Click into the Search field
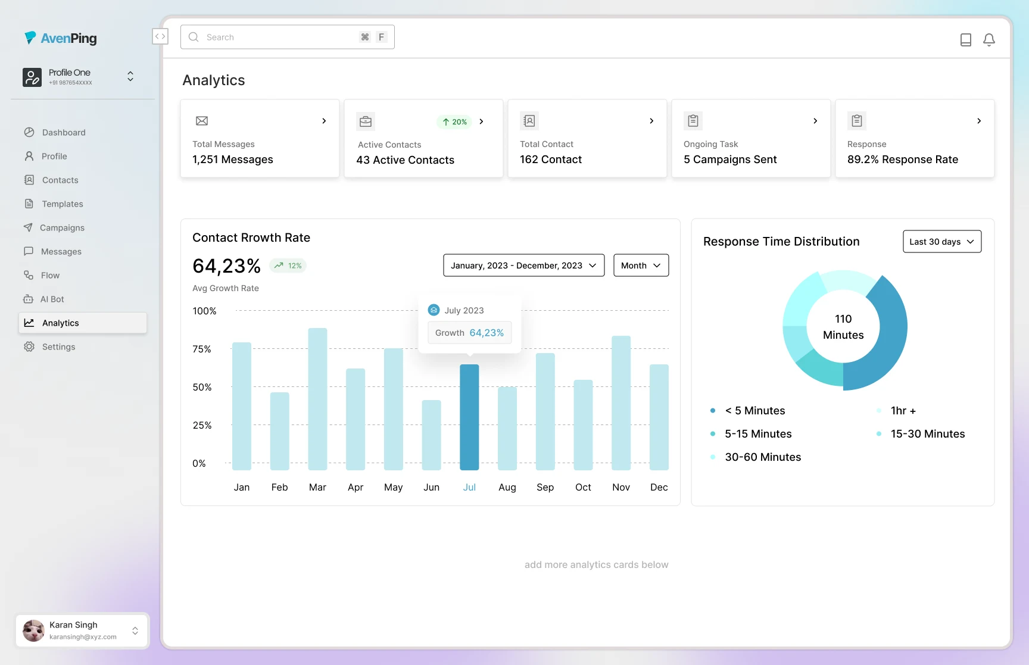The height and width of the screenshot is (665, 1029). [287, 37]
